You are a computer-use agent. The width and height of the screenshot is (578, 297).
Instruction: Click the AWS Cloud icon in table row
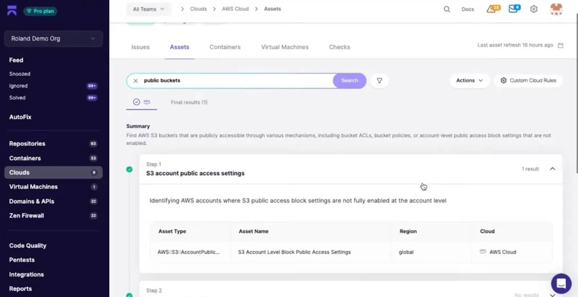[483, 252]
